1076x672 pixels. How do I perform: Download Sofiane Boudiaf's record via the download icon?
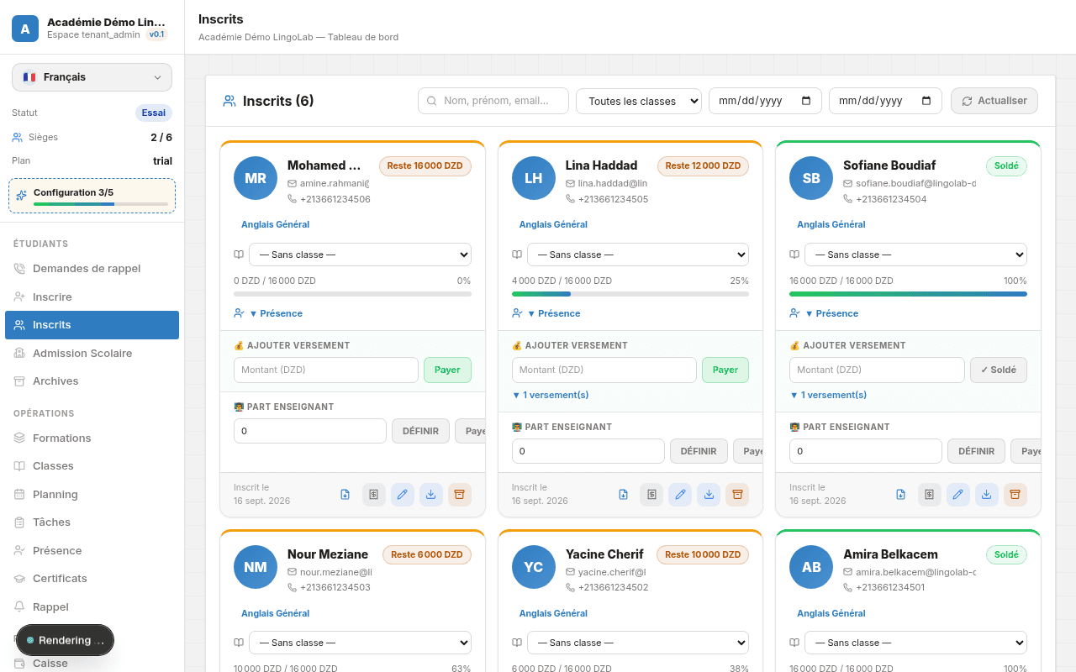(987, 494)
